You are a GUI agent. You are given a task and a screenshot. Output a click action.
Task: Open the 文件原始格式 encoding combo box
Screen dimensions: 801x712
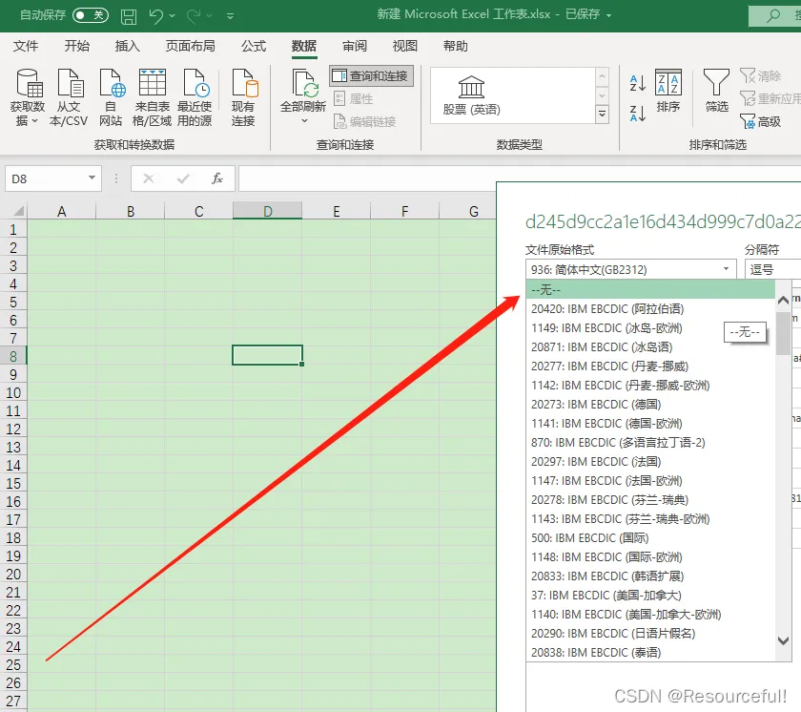pos(631,269)
